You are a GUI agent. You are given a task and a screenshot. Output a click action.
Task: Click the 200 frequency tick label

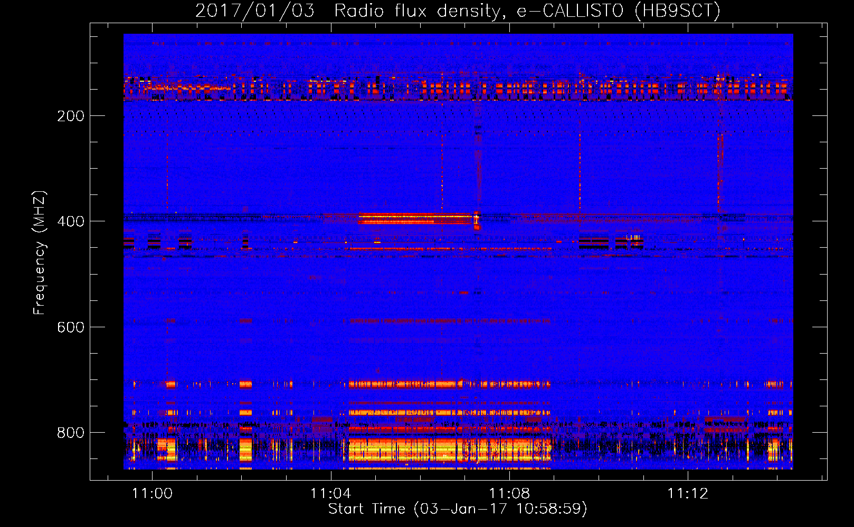[71, 116]
